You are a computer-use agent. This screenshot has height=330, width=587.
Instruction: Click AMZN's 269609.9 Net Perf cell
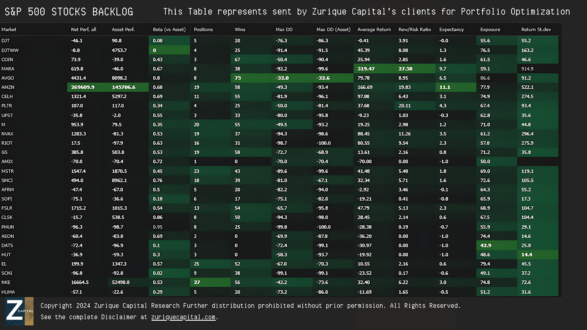(x=87, y=87)
